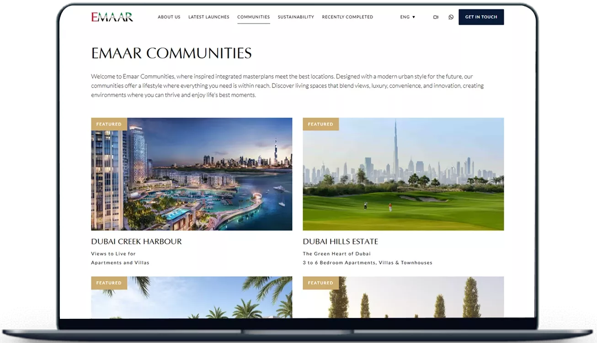Open the video call icon
597x343 pixels.
(x=436, y=17)
